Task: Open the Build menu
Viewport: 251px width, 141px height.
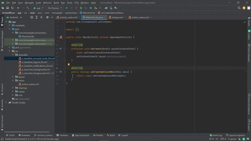Action: [x=56, y=3]
